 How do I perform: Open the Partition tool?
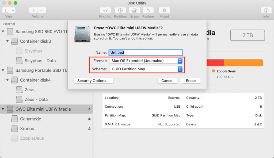click(120, 11)
